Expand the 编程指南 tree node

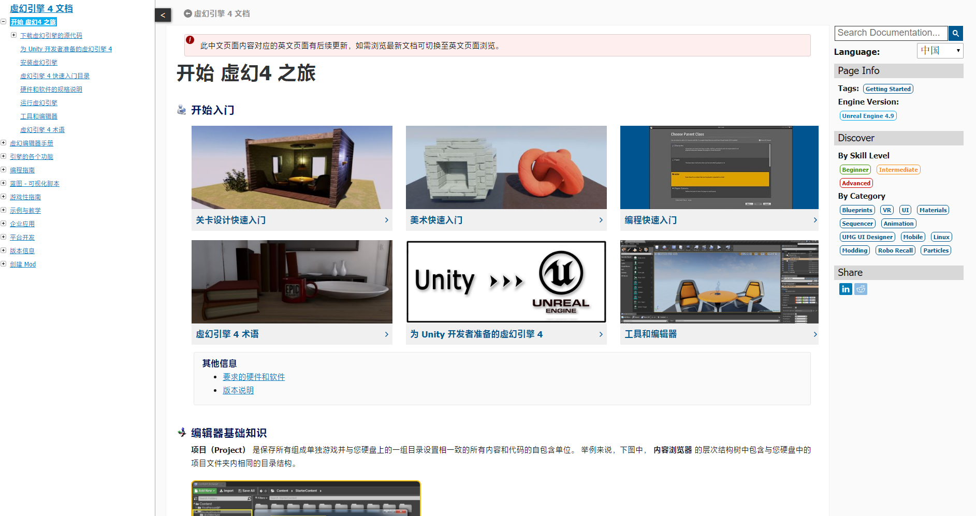[x=4, y=170]
